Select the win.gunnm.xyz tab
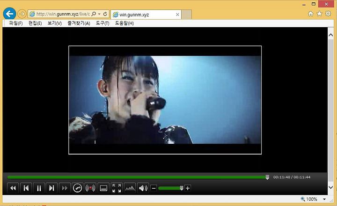Viewport: 337px width, 206px height. coord(146,15)
